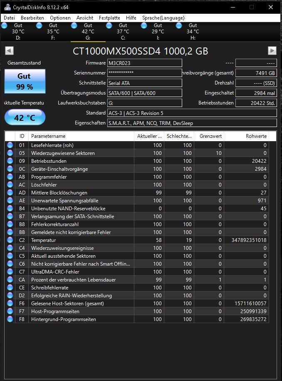This screenshot has height=381, width=282.
Task: Click status orb for Schreibfehlerrate row
Action: (x=10, y=287)
